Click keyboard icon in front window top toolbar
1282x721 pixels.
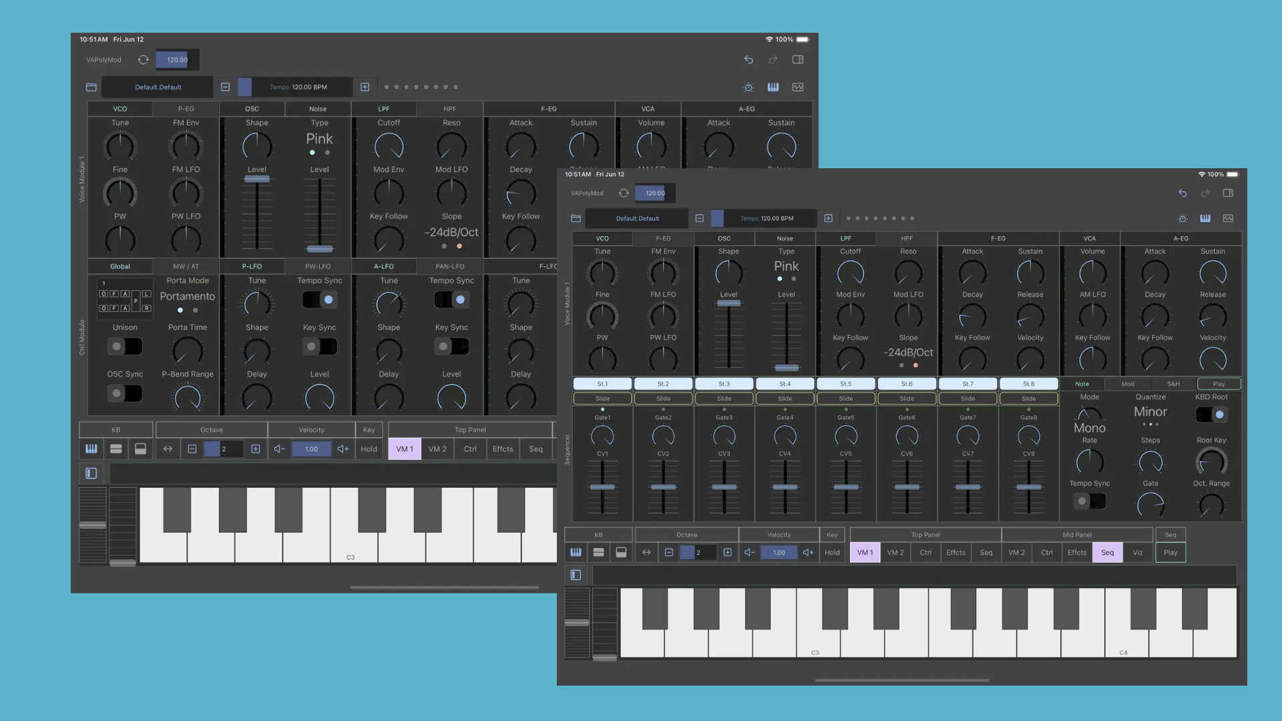(x=1205, y=218)
